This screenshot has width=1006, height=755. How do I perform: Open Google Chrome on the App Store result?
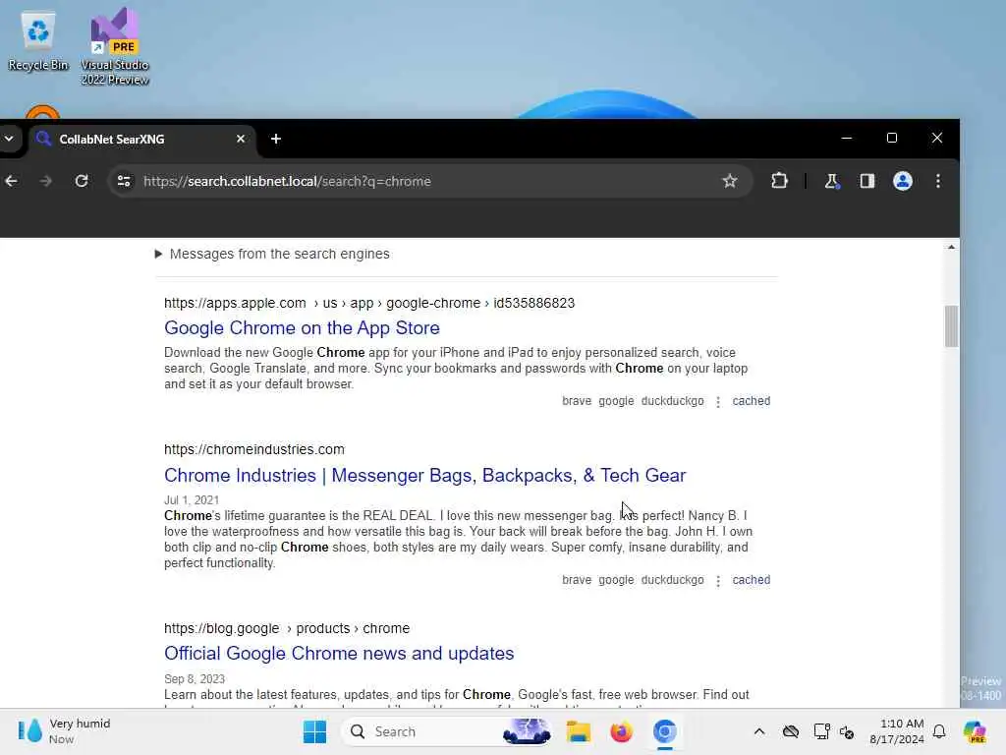[302, 327]
